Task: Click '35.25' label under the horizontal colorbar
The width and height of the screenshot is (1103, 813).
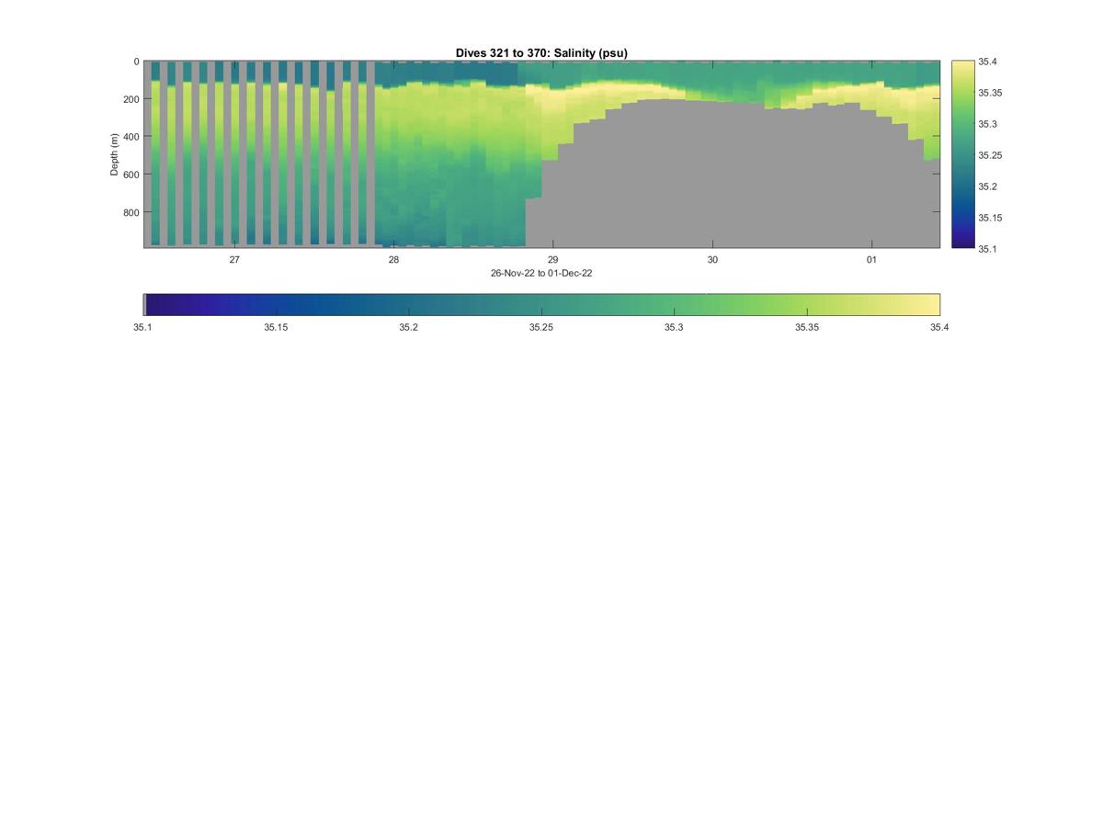Action: point(541,327)
